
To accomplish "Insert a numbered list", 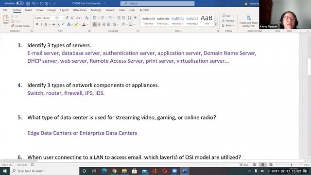I will (102, 18).
